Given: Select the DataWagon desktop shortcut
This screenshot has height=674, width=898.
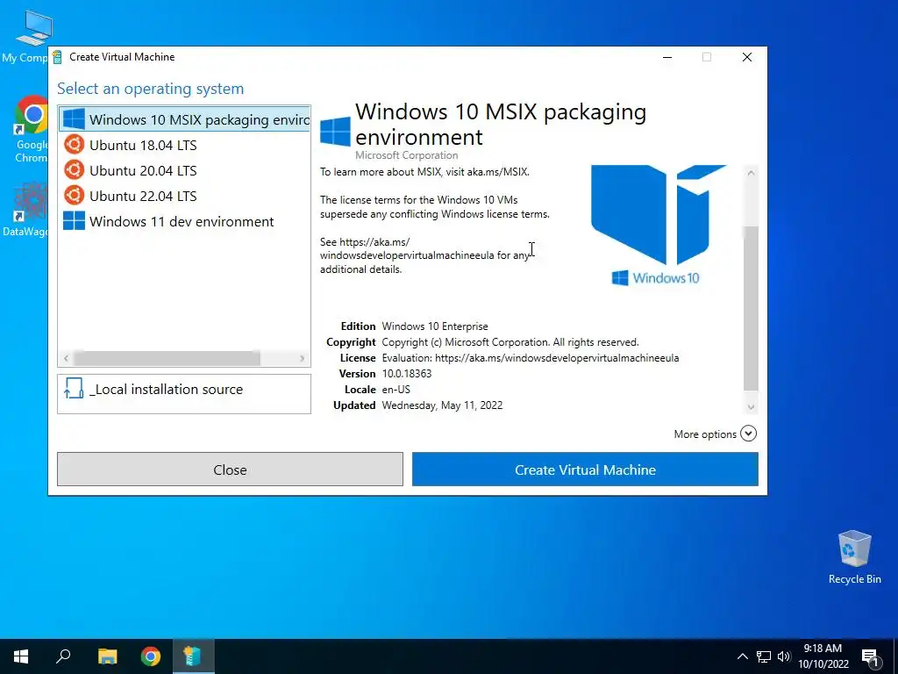Looking at the screenshot, I should pos(27,210).
